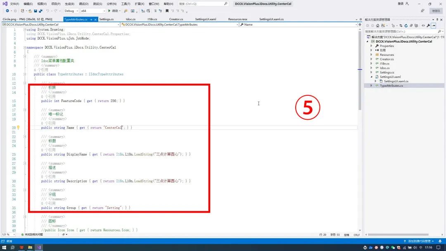Screen dimensions: 446x251
Task: Click the title bar search box
Action: point(203,4)
